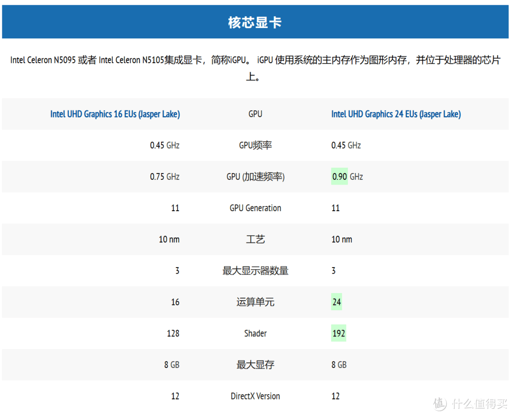This screenshot has width=512, height=416.
Task: Select the left 10 nm process value
Action: (169, 240)
